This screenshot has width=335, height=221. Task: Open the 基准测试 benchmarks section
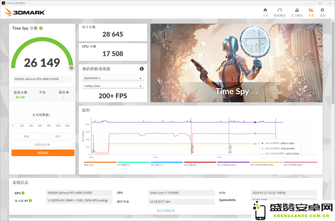coord(280,12)
